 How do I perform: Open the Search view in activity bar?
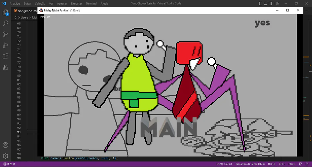(5, 23)
